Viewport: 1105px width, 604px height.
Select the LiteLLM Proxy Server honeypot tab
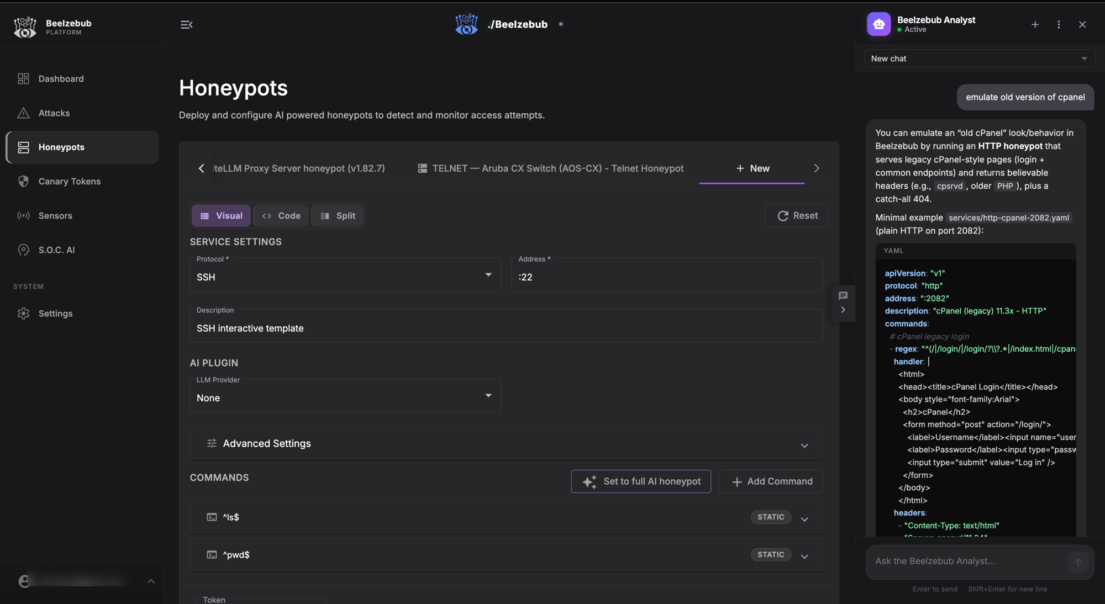pyautogui.click(x=299, y=168)
